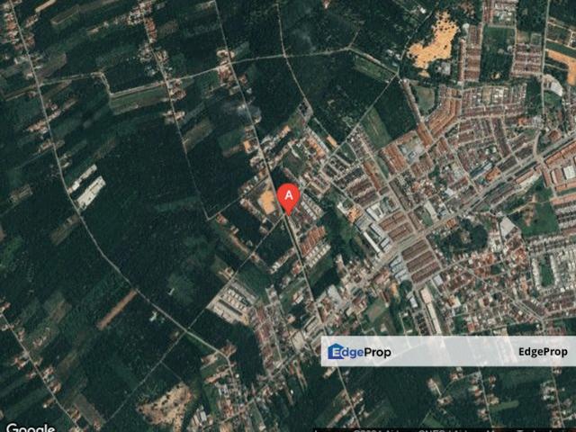
Task: Click the EdgeProp logo in the banner
Action: (x=359, y=352)
